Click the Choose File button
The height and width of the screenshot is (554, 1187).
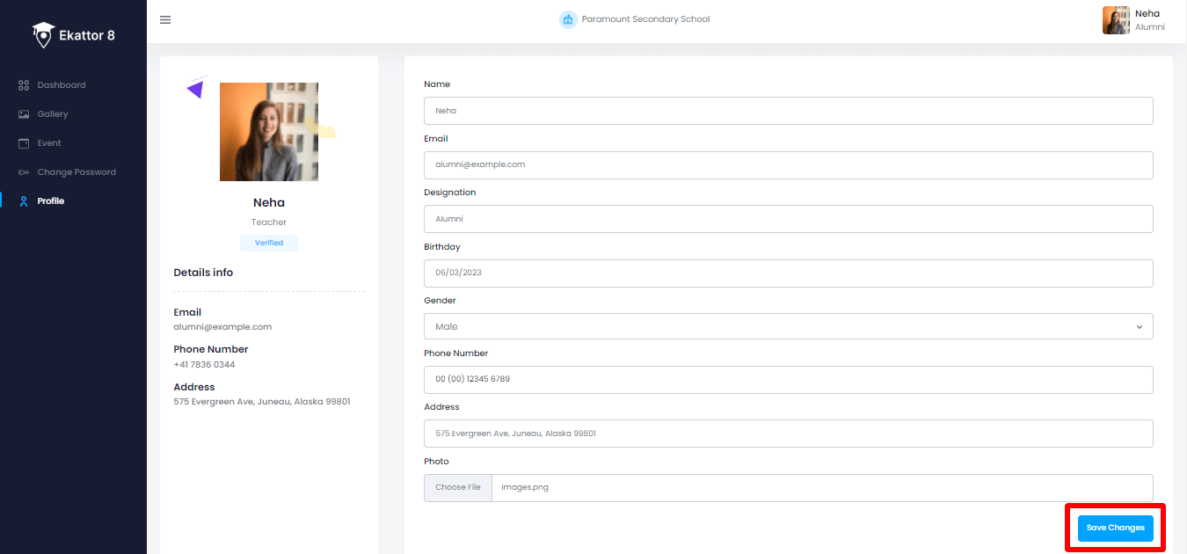tap(457, 487)
